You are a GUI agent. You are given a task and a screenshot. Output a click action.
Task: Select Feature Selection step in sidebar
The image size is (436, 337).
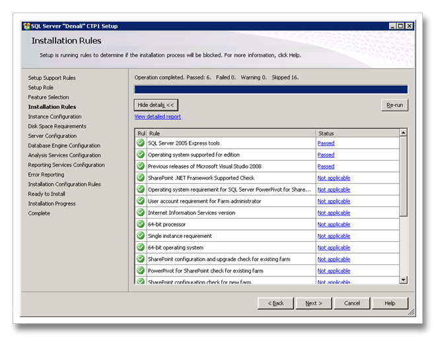pyautogui.click(x=48, y=97)
